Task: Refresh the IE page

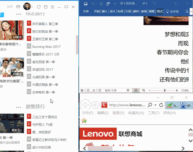Action: 161,105
